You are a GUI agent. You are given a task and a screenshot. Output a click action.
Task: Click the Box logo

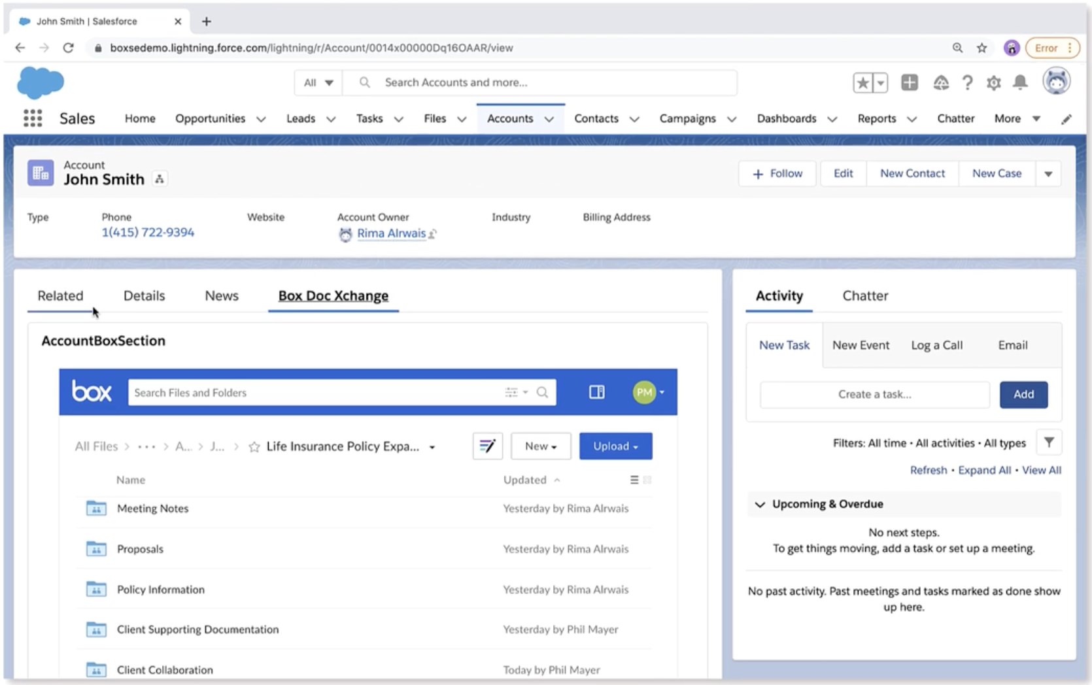click(x=92, y=392)
